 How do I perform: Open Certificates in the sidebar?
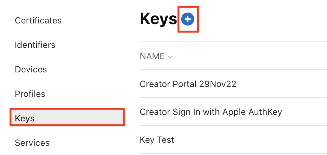click(x=38, y=20)
